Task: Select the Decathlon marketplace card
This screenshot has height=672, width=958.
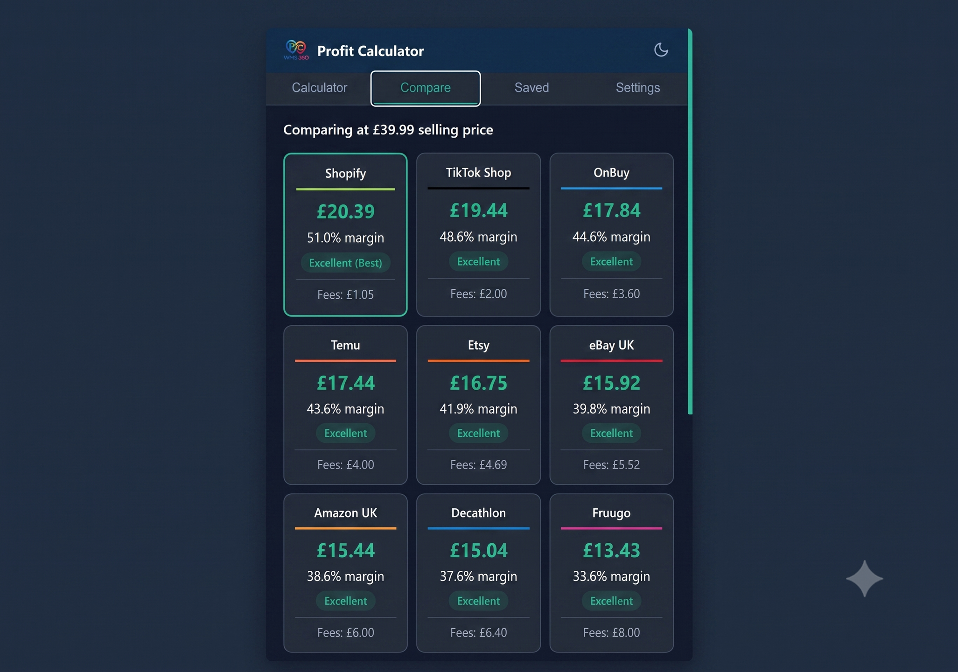Action: tap(478, 573)
